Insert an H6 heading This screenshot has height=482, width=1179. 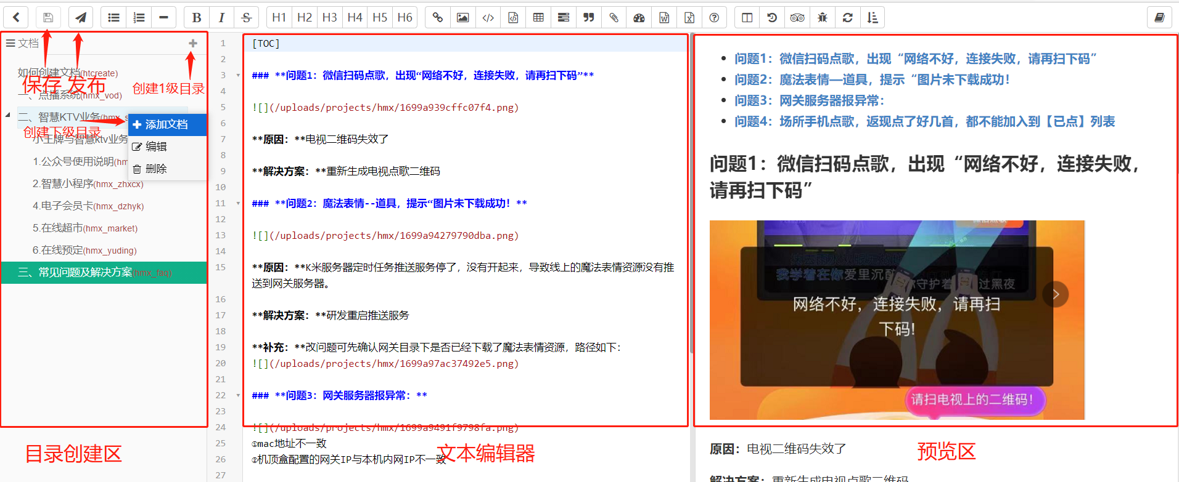[x=405, y=17]
